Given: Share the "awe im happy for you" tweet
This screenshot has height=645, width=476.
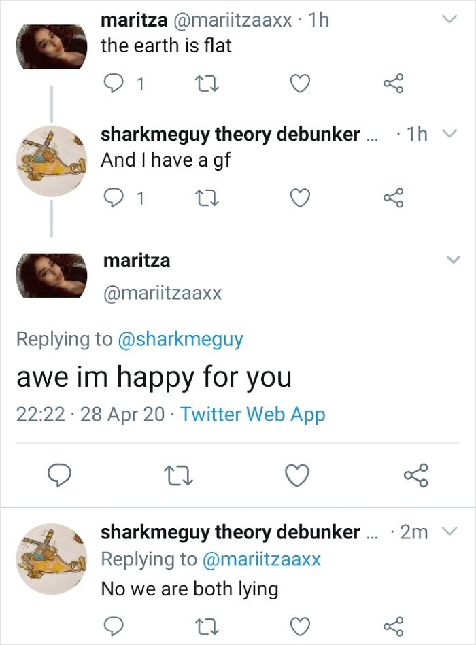Looking at the screenshot, I should click(x=415, y=475).
